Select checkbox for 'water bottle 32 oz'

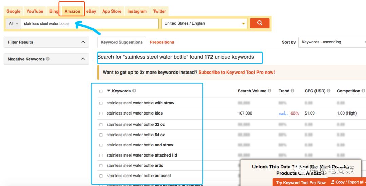(x=101, y=125)
